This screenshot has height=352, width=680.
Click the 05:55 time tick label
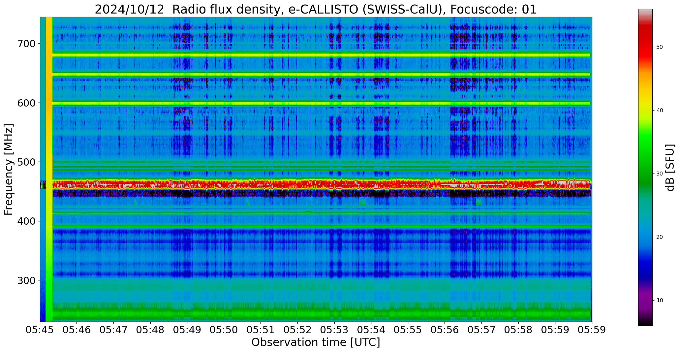[408, 330]
